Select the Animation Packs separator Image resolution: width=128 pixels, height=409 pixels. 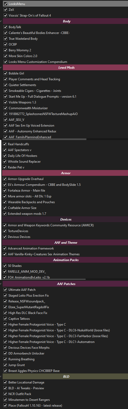65,260
